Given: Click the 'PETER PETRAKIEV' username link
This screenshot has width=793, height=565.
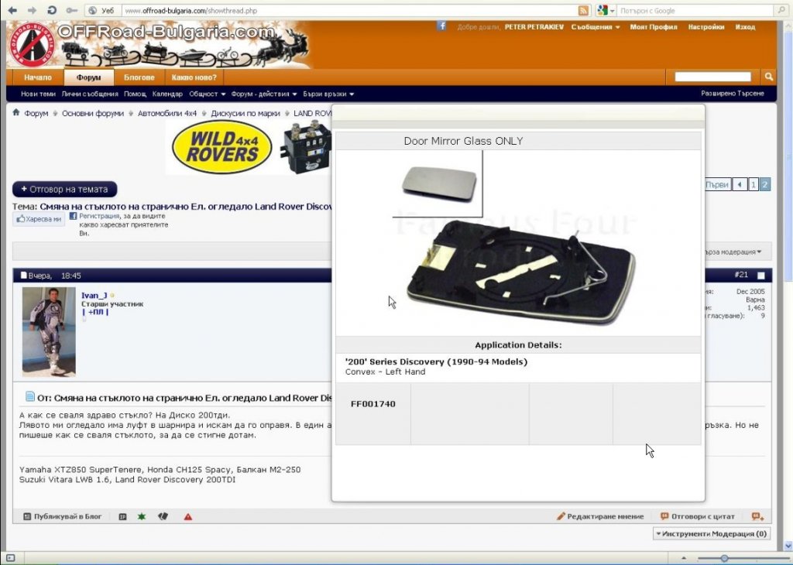Looking at the screenshot, I should 534,27.
